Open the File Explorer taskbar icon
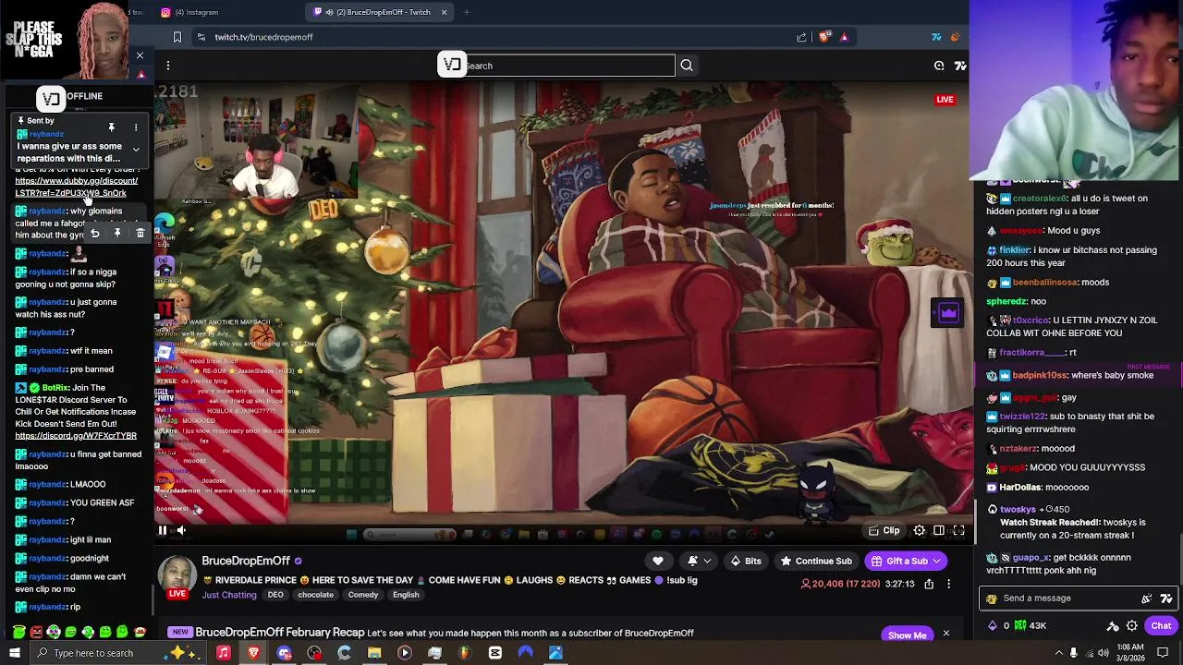Screen dimensions: 1183x665 374,653
